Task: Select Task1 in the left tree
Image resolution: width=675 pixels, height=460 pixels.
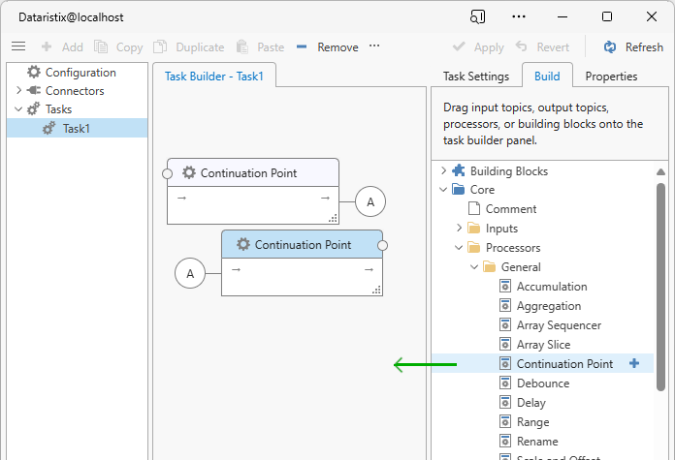Action: click(76, 128)
